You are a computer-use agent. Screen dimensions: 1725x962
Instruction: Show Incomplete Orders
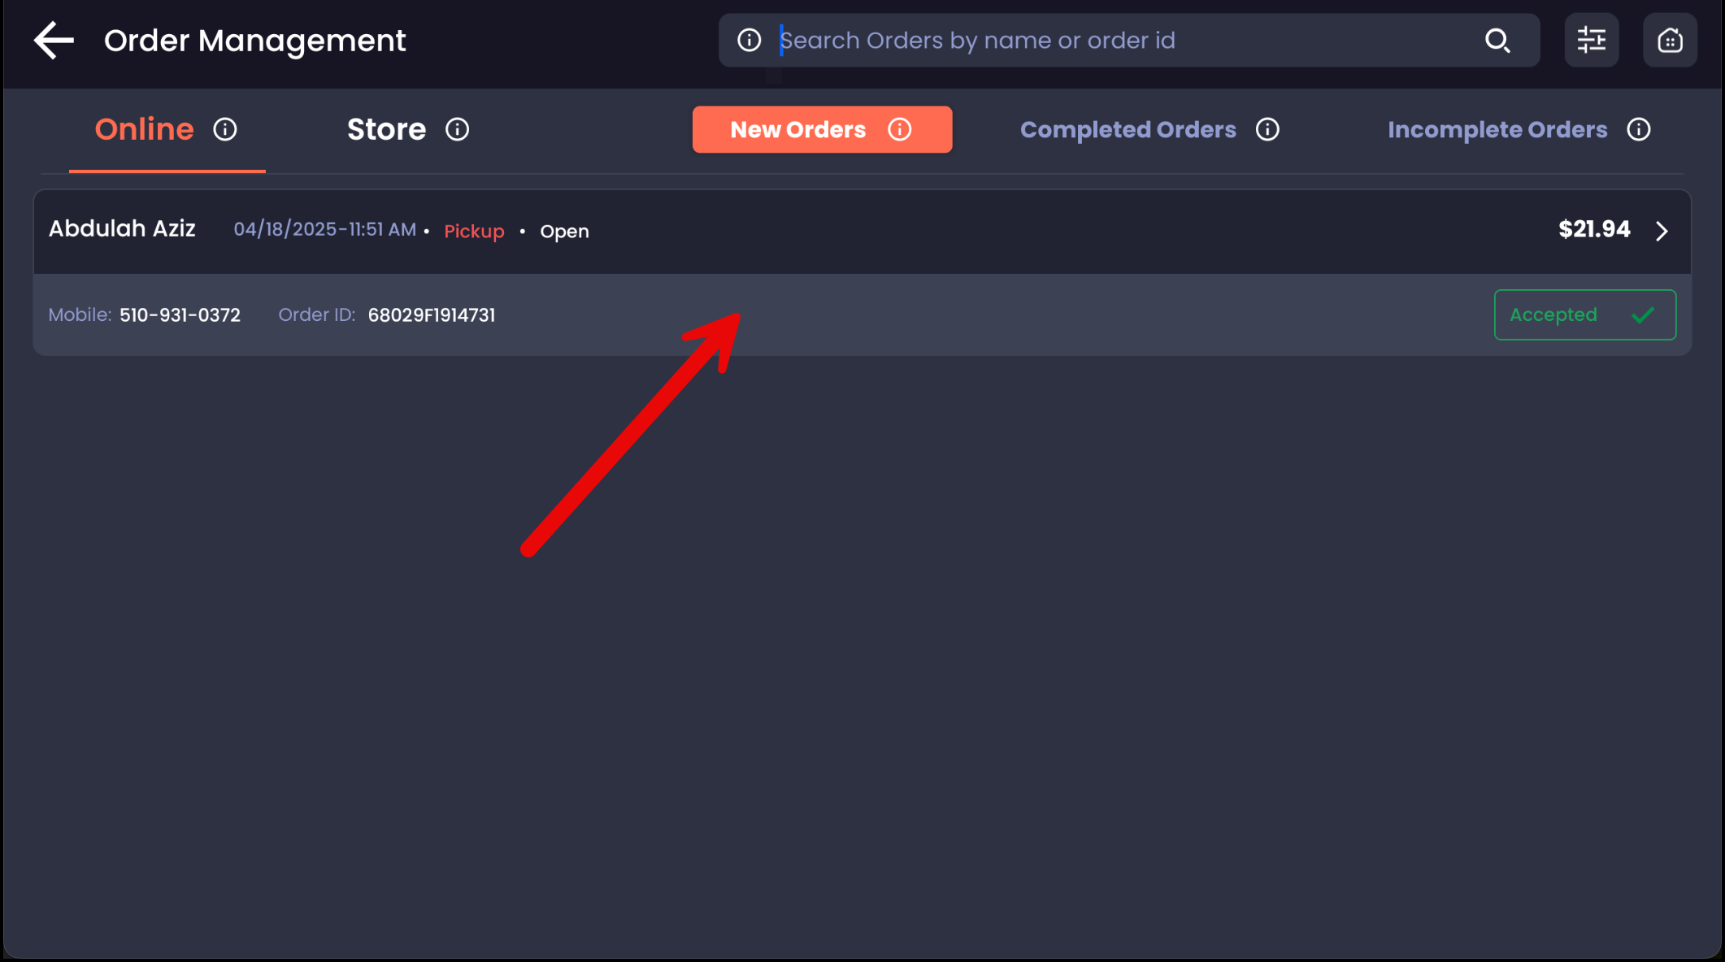[1497, 130]
